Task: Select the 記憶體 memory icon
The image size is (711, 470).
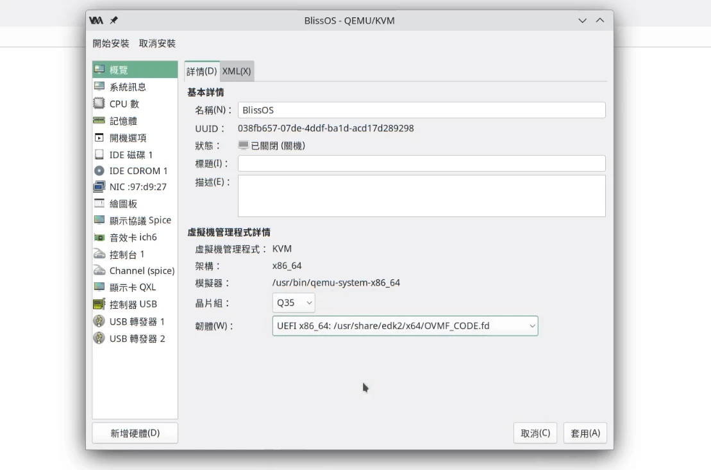Action: coord(99,120)
